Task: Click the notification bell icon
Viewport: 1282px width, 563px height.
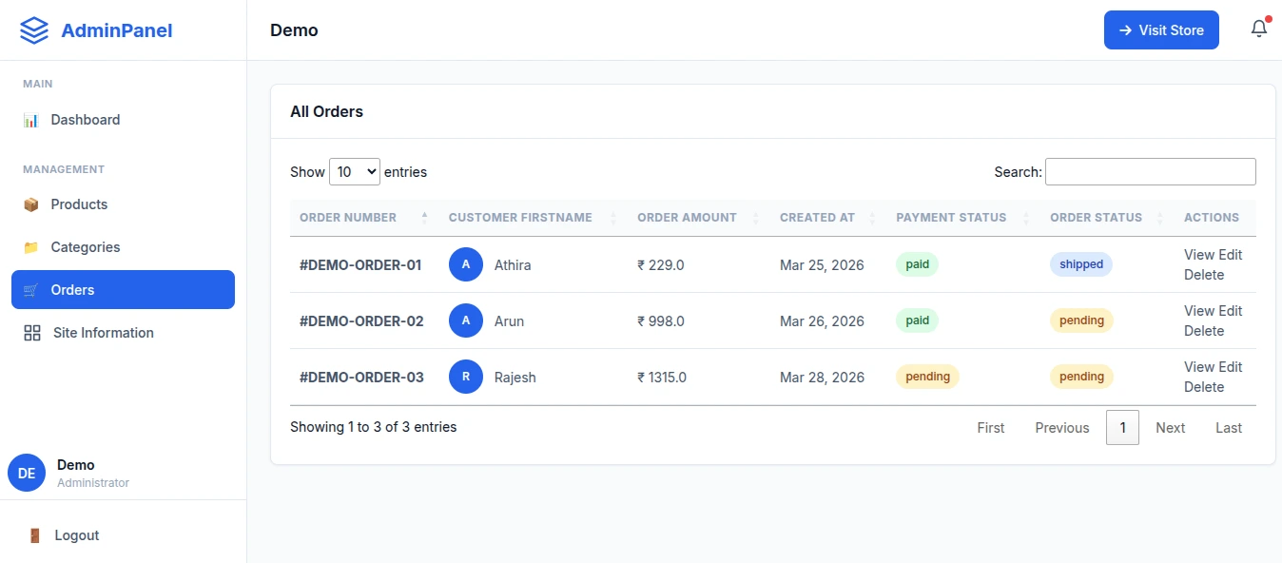Action: click(x=1258, y=29)
